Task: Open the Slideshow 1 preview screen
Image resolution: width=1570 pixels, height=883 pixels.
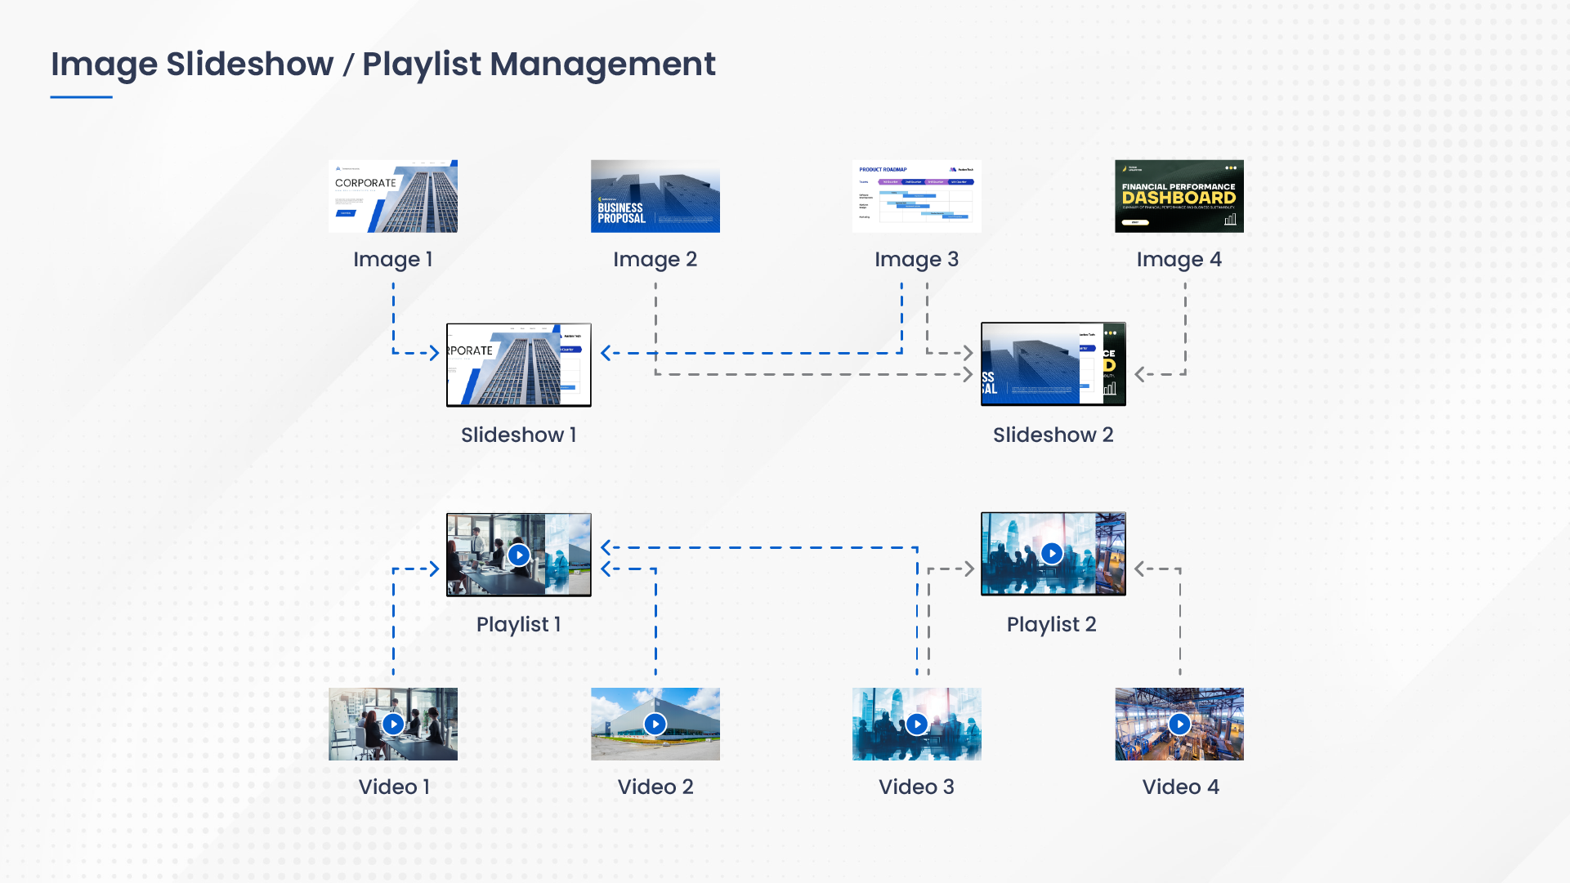Action: tap(518, 363)
